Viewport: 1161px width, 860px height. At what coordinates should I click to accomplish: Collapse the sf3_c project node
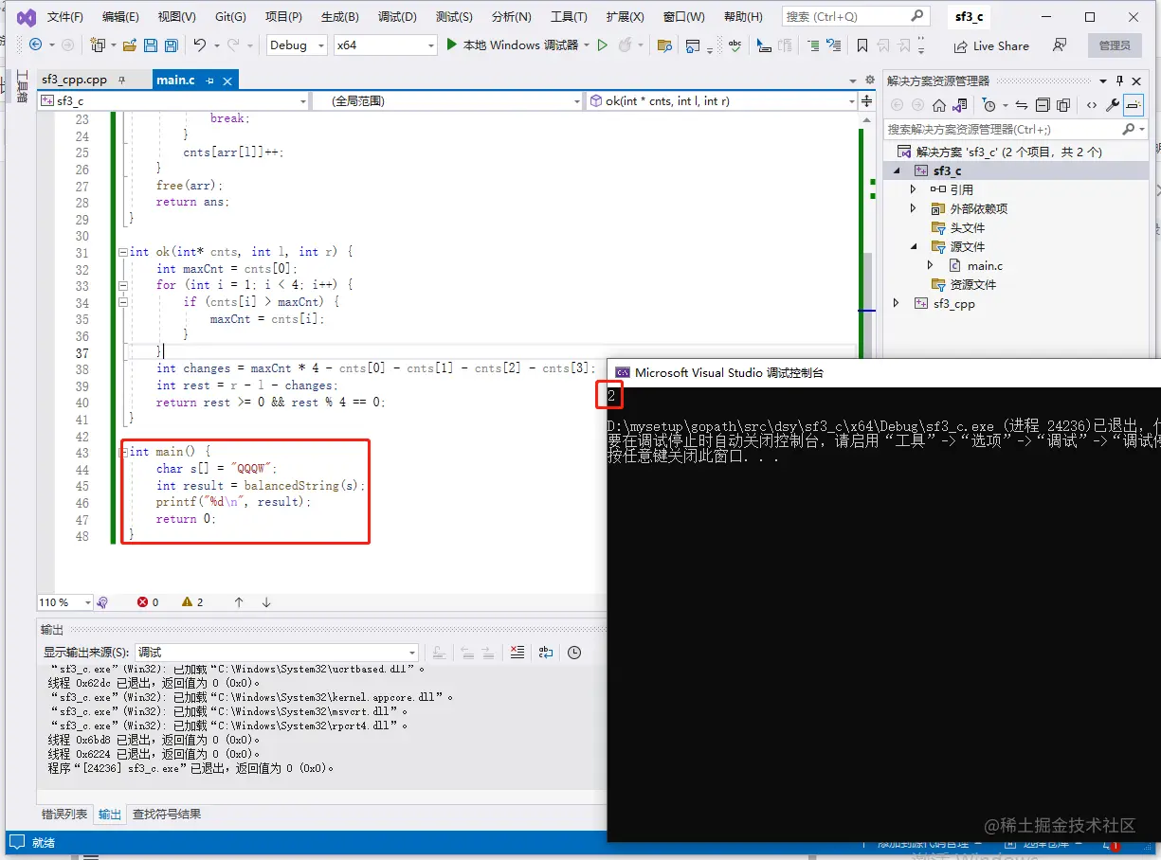tap(896, 170)
